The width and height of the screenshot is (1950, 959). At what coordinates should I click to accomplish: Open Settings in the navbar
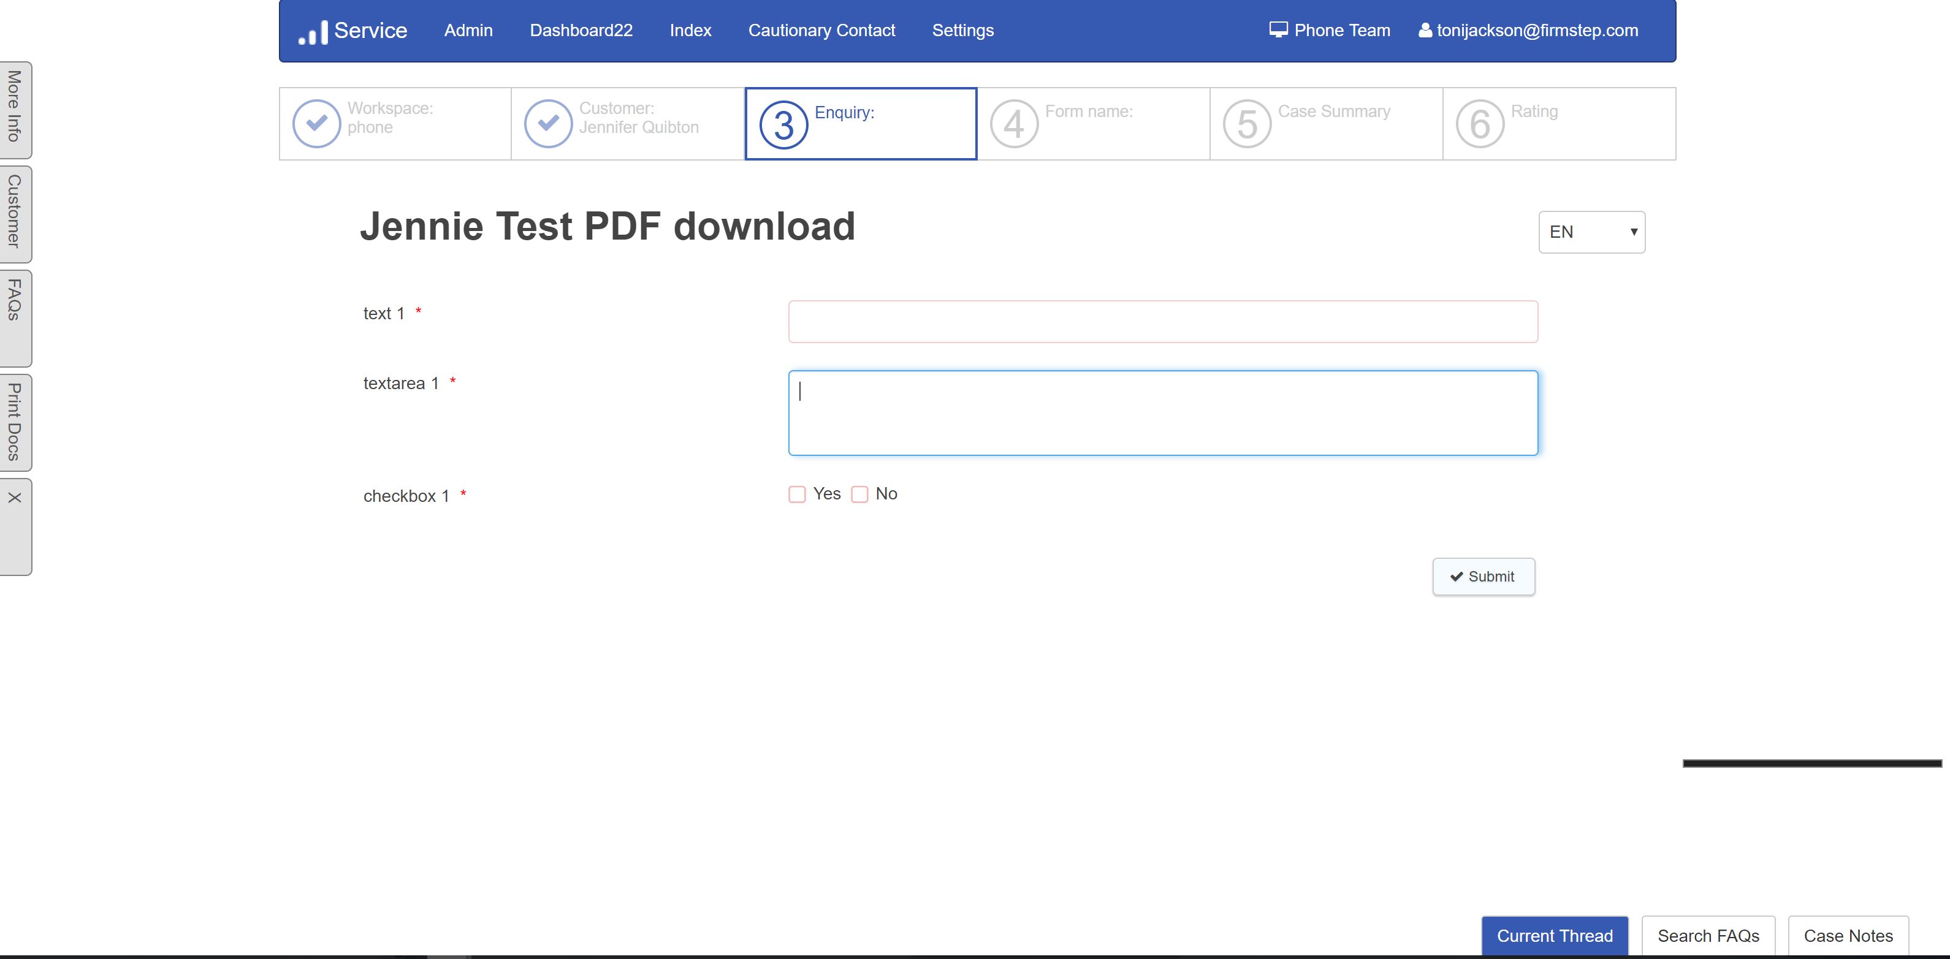[x=963, y=30]
